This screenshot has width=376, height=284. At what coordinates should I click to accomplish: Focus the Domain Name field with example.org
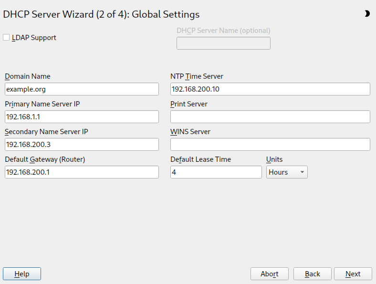[x=82, y=89]
